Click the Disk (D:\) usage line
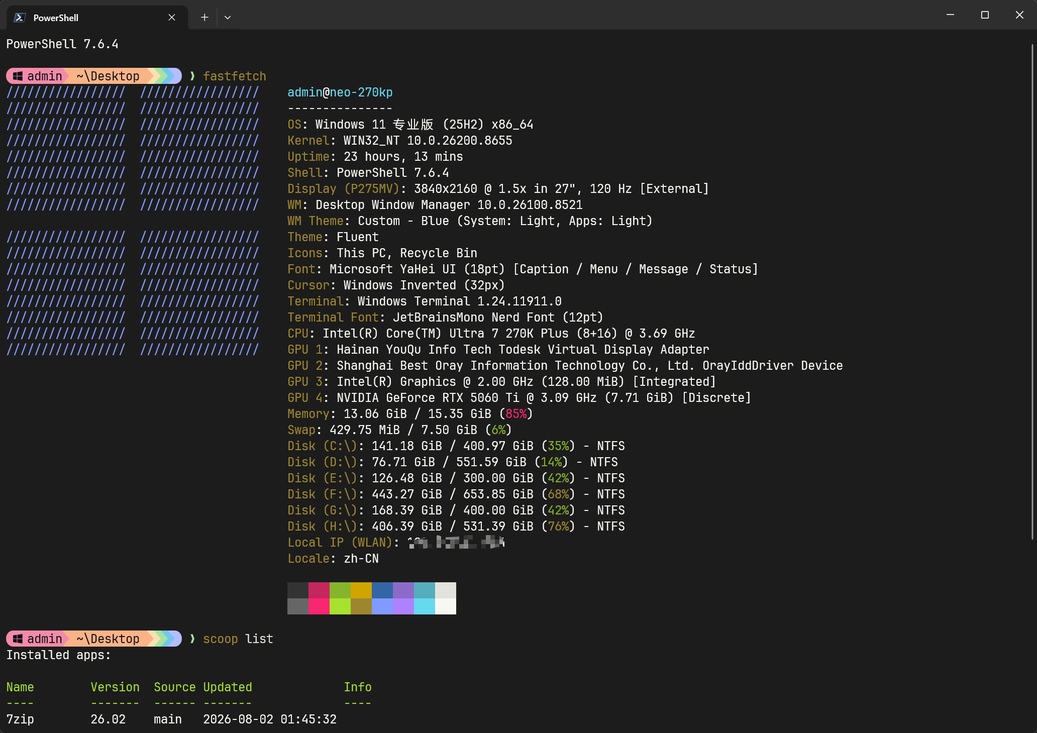 (x=453, y=462)
